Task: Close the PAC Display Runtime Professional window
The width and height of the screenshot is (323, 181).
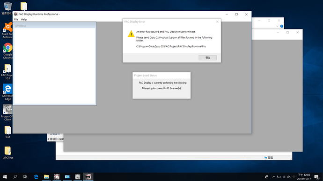Action: click(x=246, y=14)
